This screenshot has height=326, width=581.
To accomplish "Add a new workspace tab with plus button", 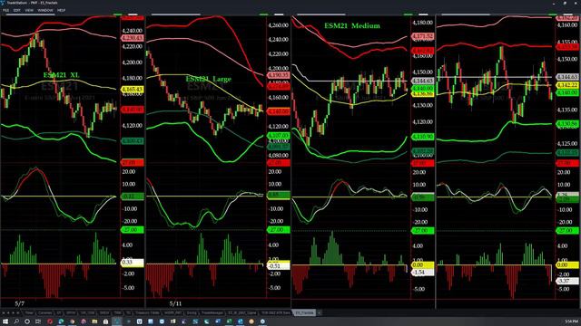I will [320, 312].
